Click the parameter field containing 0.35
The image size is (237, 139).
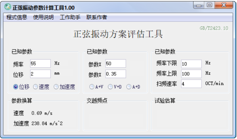(x=115, y=74)
